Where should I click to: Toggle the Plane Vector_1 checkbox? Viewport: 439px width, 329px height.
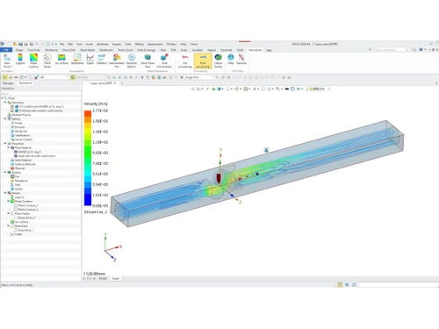coord(16,218)
